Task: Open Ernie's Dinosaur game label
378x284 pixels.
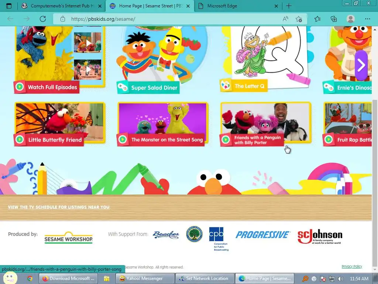Action: click(347, 88)
